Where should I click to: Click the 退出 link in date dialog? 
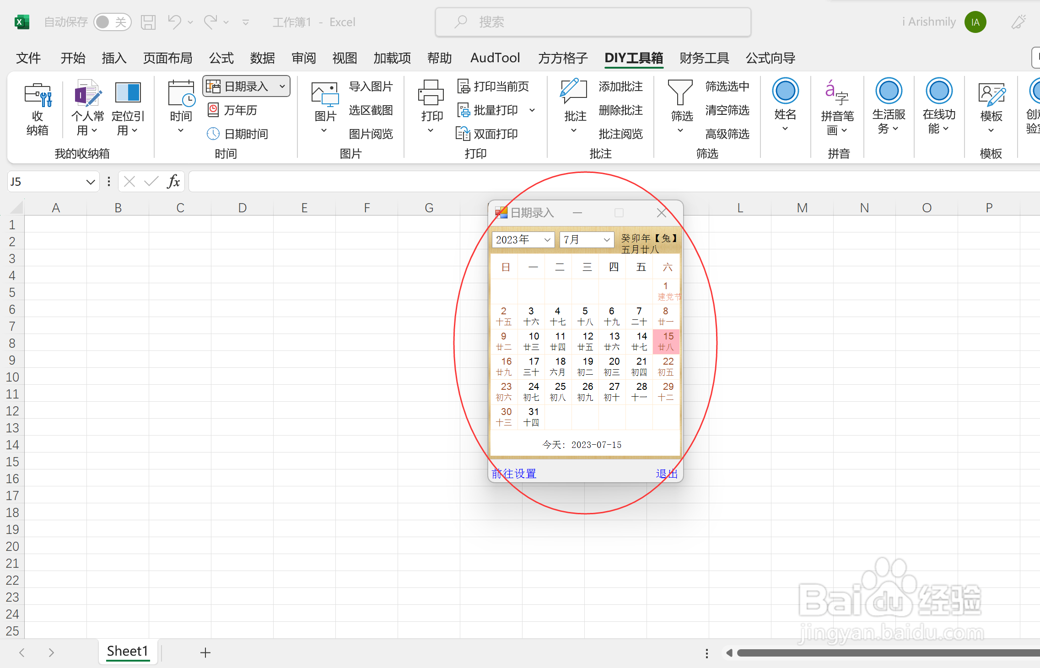point(667,474)
